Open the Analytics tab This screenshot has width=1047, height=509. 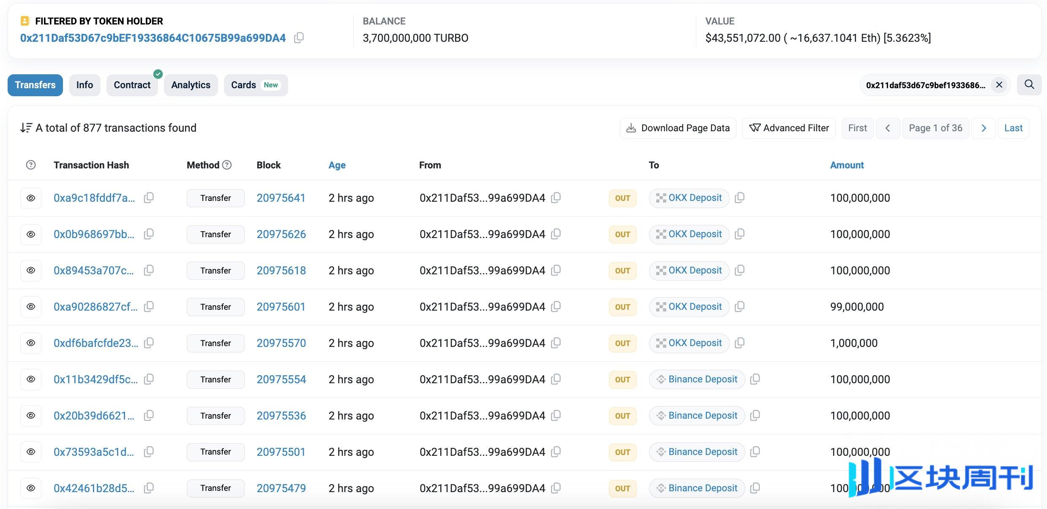[x=191, y=85]
